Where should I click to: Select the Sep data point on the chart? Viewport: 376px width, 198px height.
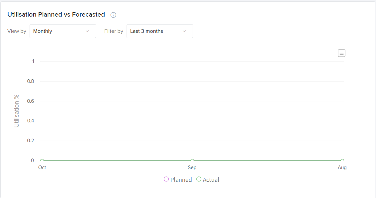point(192,161)
